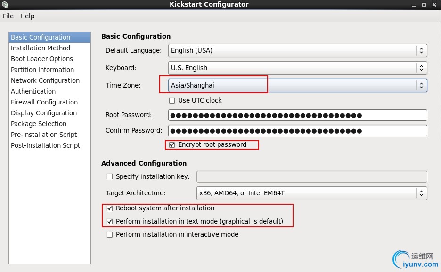Viewport: 441px width, 272px height.
Task: Open the Network Configuration section
Action: coord(45,80)
